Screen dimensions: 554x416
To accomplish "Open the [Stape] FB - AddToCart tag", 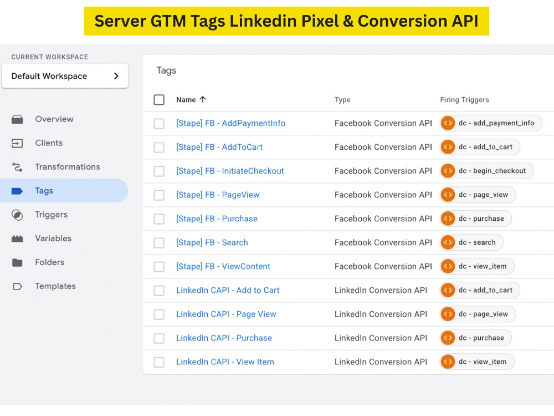I will (219, 147).
